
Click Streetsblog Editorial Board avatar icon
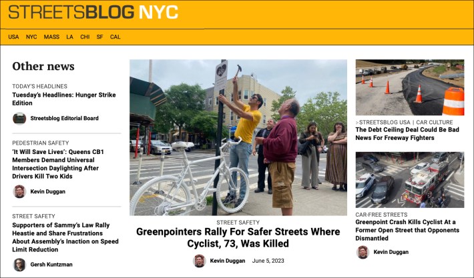(19, 119)
